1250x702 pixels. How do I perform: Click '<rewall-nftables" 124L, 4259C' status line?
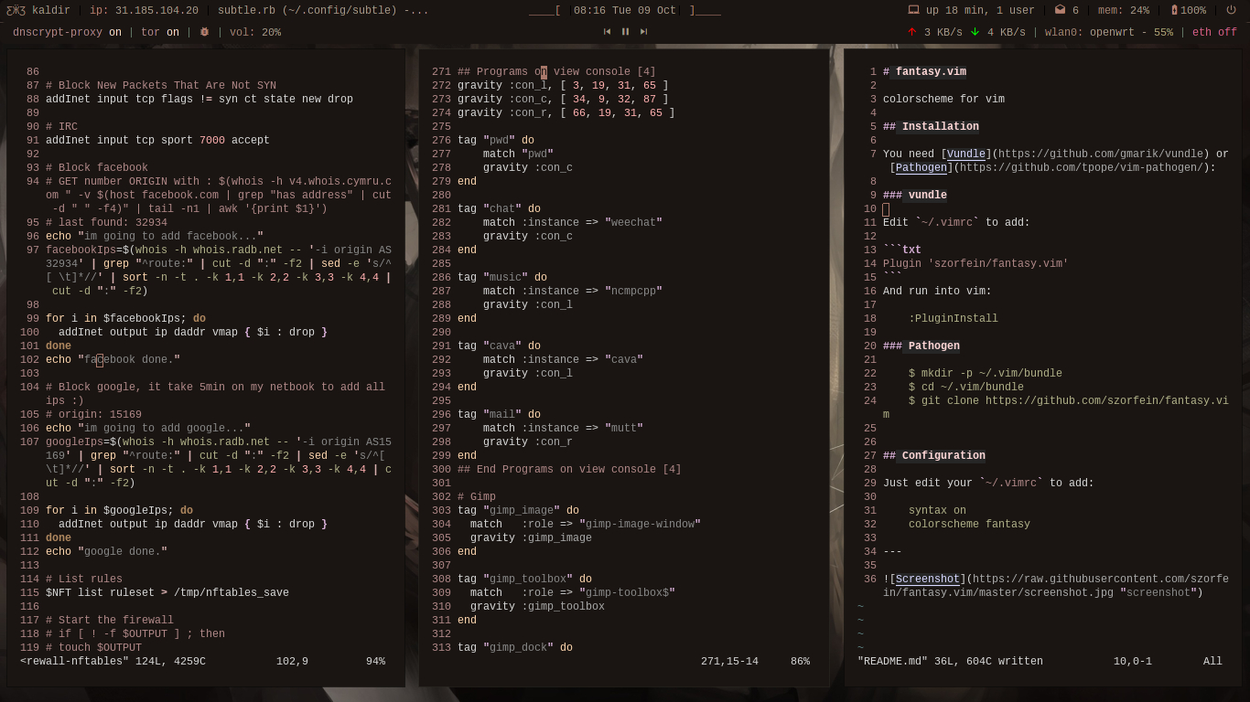pyautogui.click(x=113, y=661)
